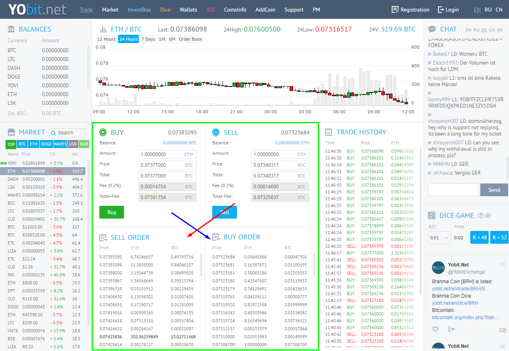
Task: Select the USD market filter tab
Action: (x=73, y=144)
